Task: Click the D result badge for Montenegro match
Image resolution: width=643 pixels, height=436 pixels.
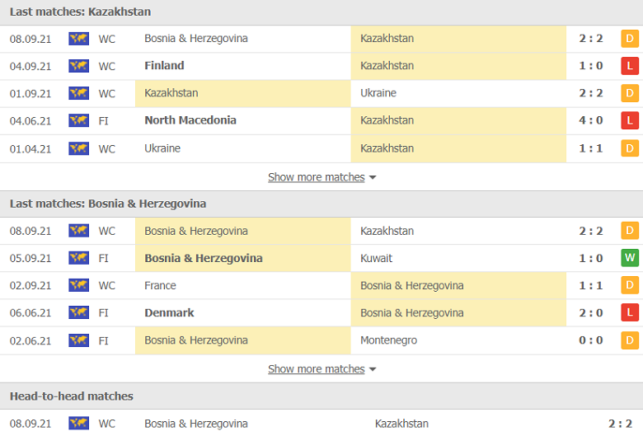Action: pos(630,340)
